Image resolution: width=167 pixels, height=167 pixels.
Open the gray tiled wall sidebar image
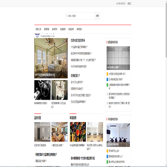tap(118, 58)
